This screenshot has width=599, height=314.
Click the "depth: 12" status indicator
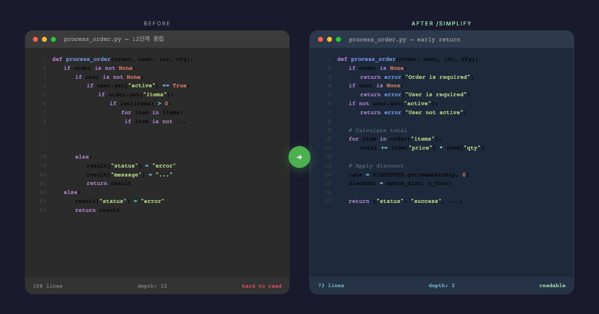[x=152, y=286]
